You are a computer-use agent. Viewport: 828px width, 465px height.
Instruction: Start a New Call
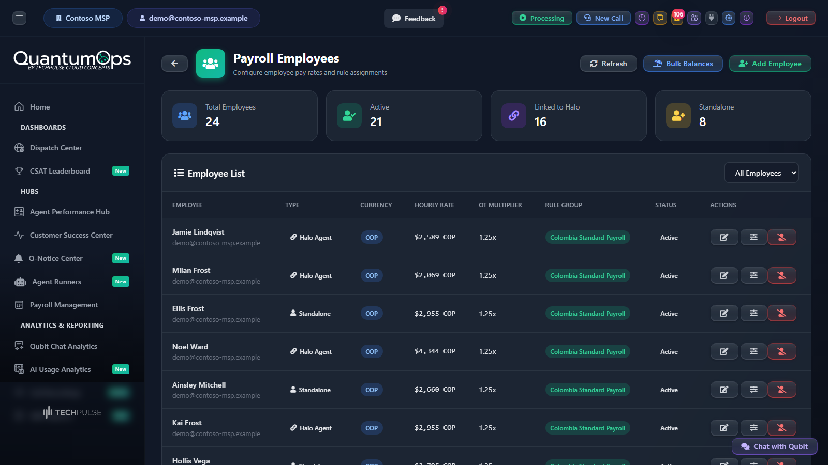click(603, 18)
